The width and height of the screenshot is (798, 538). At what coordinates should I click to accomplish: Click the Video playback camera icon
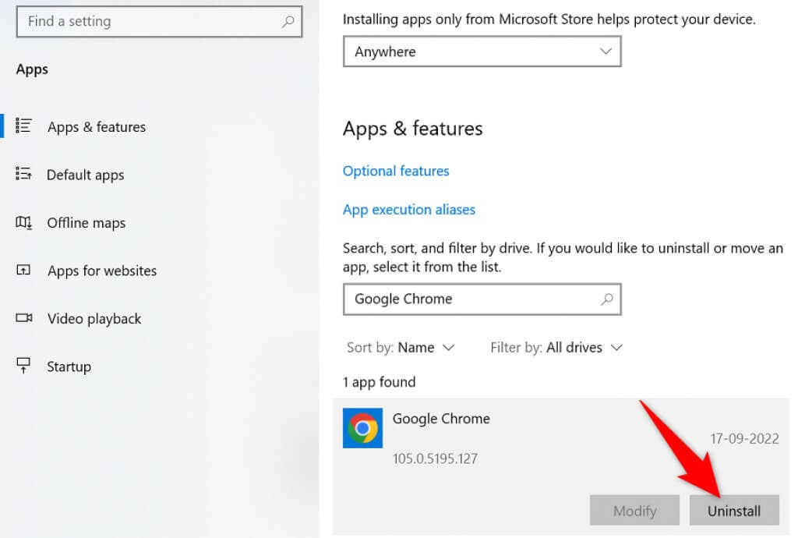pos(23,318)
